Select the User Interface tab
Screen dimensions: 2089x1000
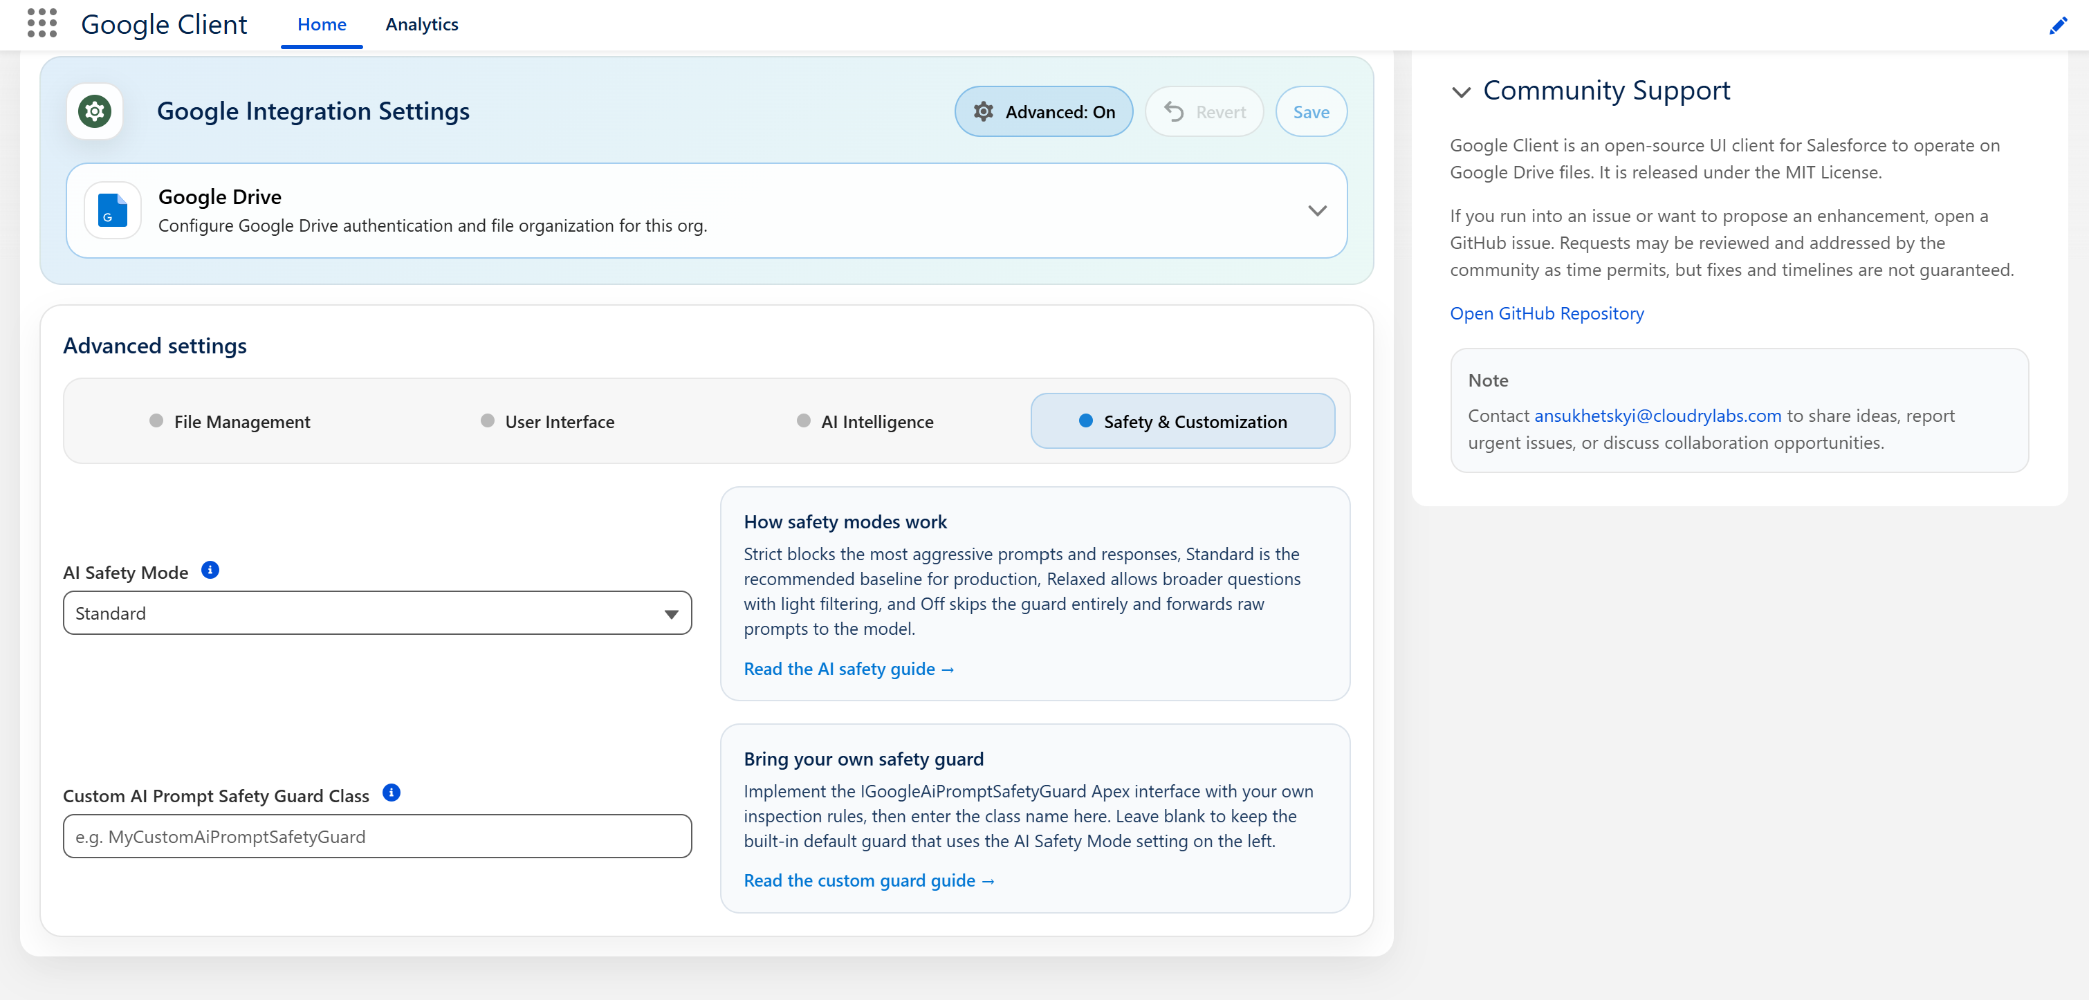coord(547,422)
